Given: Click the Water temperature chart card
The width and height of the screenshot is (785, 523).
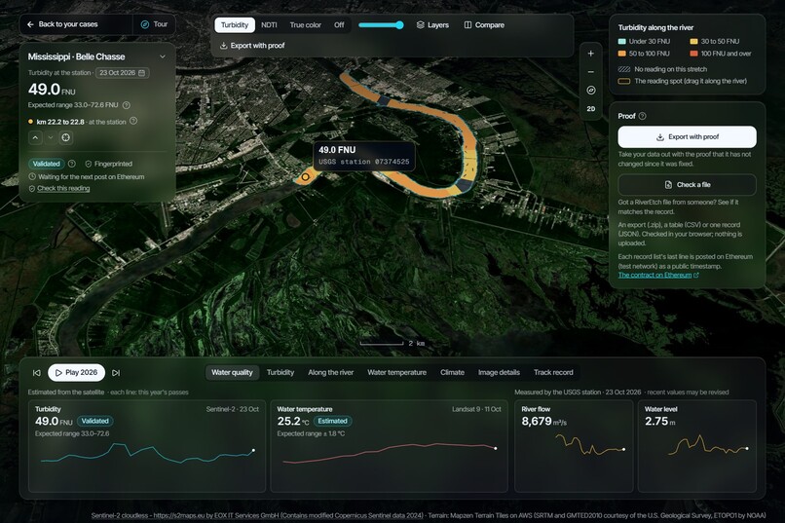Looking at the screenshot, I should [x=389, y=446].
